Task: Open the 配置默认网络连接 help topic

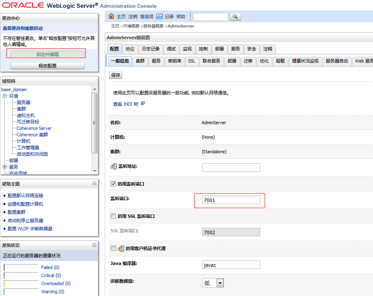Action: click(x=25, y=196)
